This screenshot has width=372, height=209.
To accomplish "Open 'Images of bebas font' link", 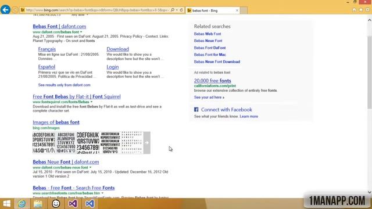I will [x=56, y=122].
